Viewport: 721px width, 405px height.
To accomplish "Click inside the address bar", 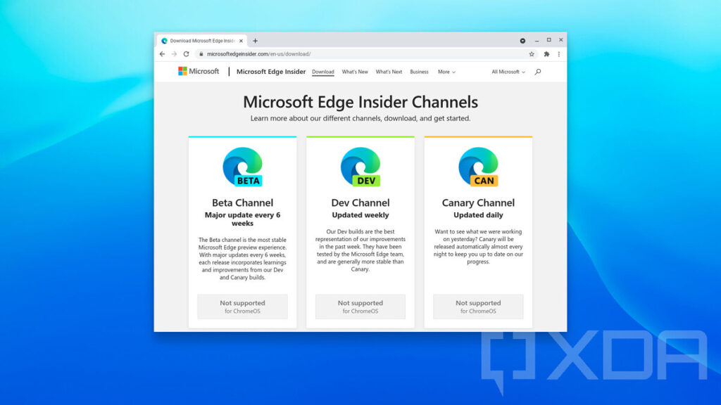I will [317, 53].
